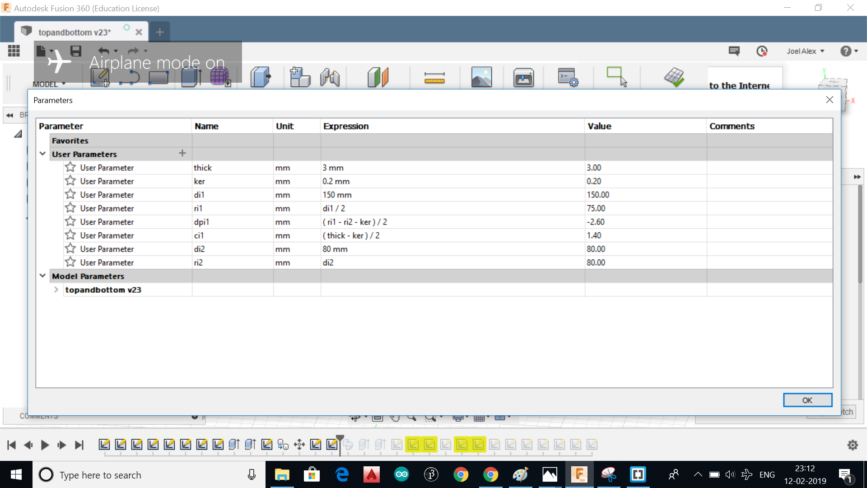Add a new user parameter with plus
The image size is (867, 488).
tap(182, 153)
